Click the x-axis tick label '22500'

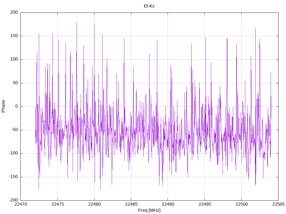click(x=242, y=204)
